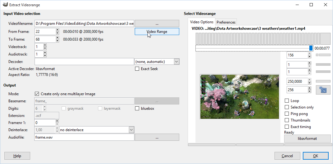333x164 pixels.
Task: Increase the 256 preview size value
Action: pos(310,88)
